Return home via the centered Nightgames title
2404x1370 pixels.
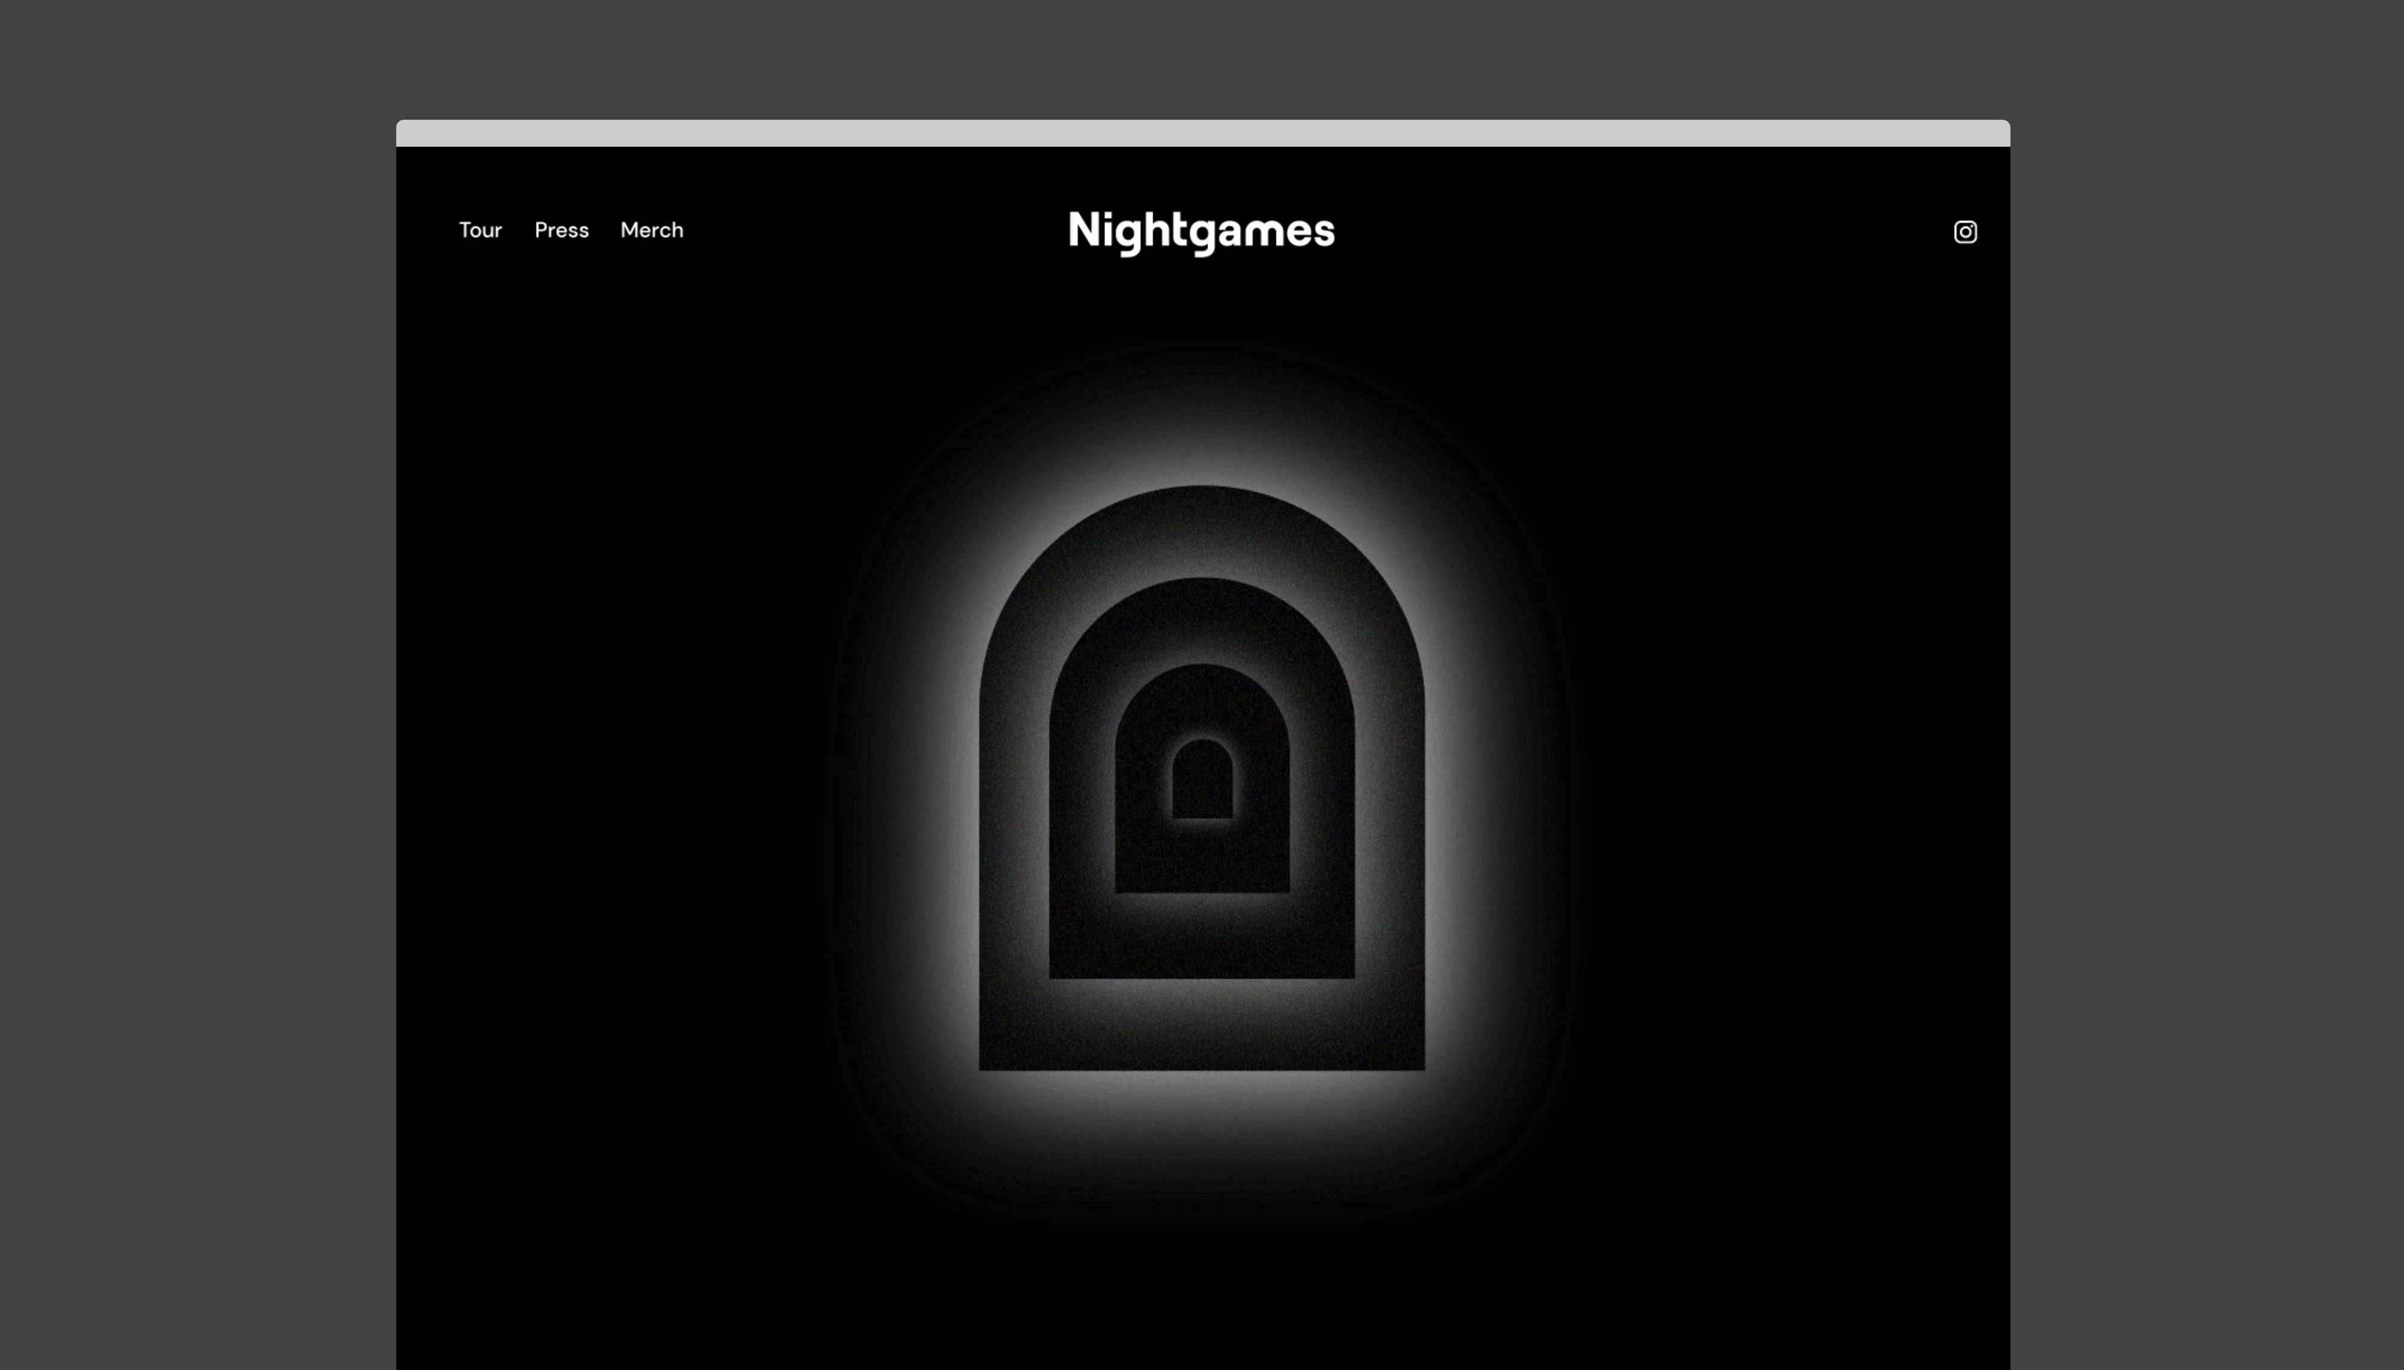click(1201, 232)
